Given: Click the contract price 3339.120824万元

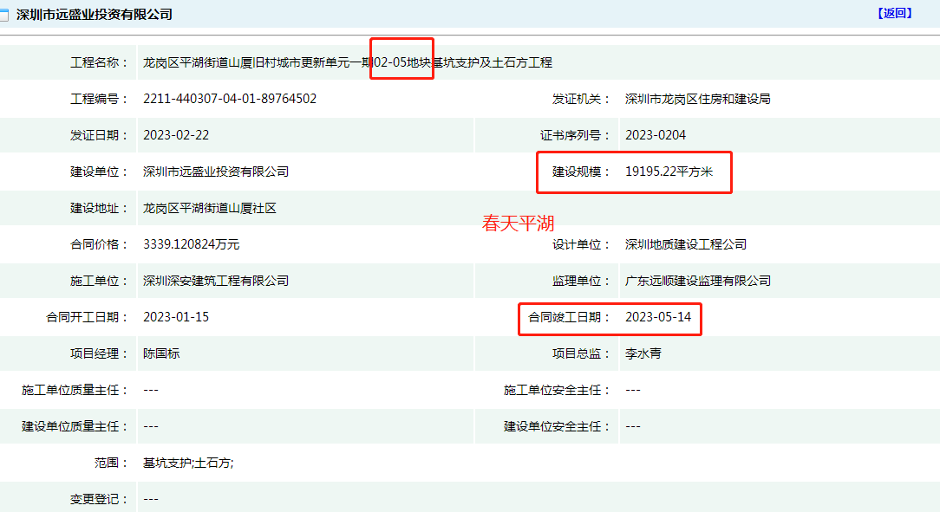Looking at the screenshot, I should click(x=191, y=244).
